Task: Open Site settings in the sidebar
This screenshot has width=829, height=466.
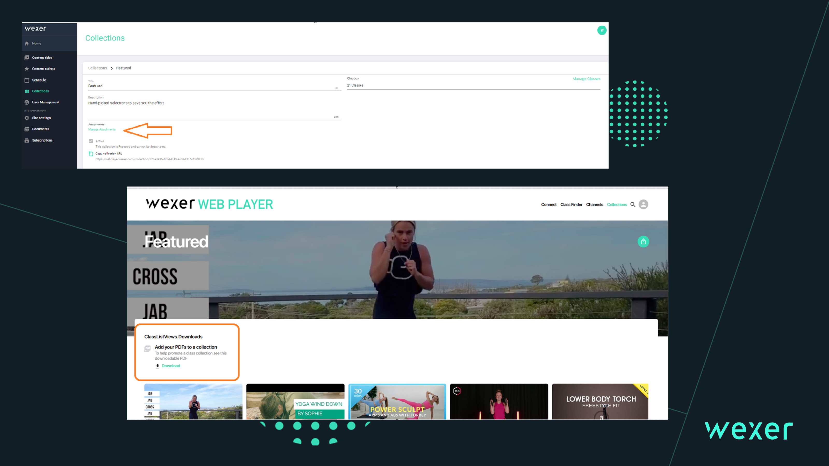Action: coord(41,118)
